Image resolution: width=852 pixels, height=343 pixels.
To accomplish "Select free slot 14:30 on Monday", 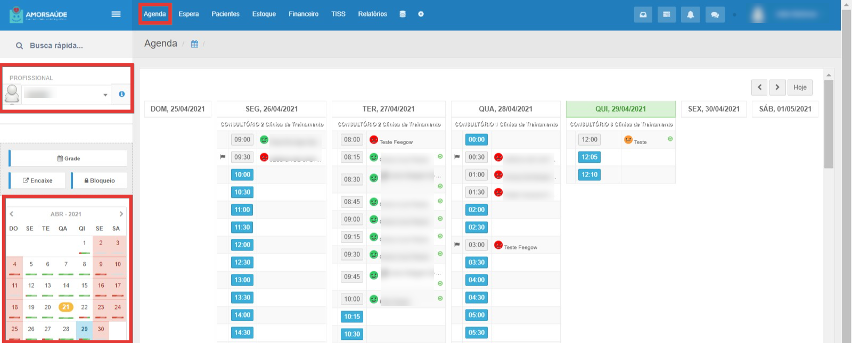I will point(242,332).
